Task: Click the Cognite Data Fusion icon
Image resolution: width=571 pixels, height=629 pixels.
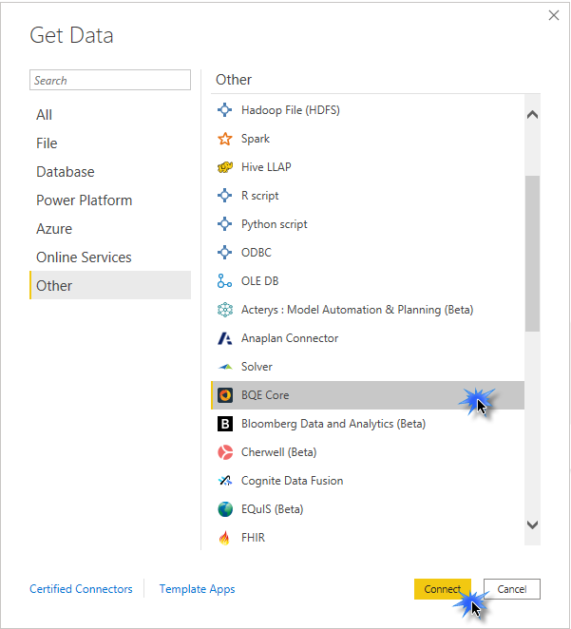Action: coord(225,481)
